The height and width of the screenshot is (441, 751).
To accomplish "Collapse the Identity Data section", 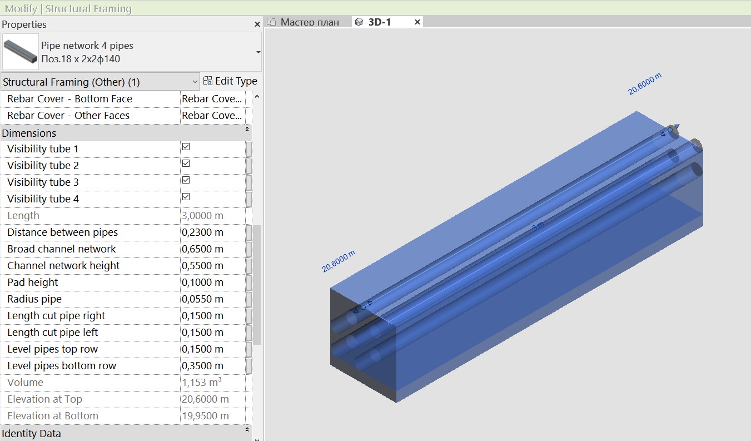I will point(247,430).
